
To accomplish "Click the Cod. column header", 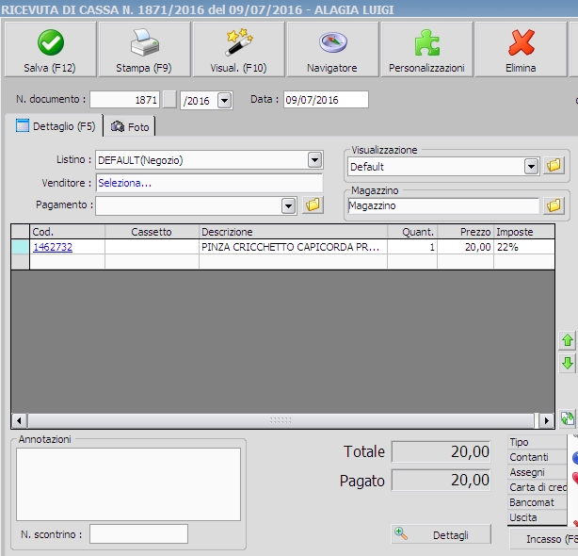I will [x=67, y=232].
